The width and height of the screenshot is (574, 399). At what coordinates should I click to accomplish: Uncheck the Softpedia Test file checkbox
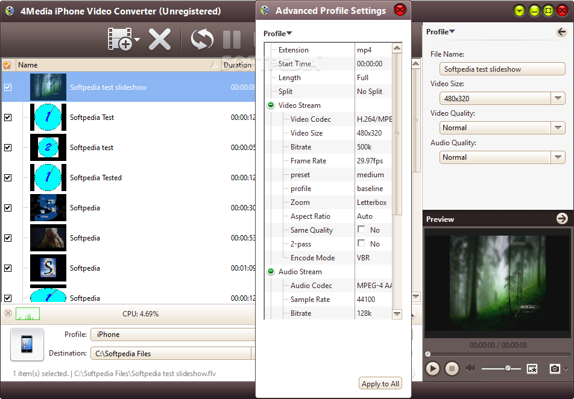8,118
